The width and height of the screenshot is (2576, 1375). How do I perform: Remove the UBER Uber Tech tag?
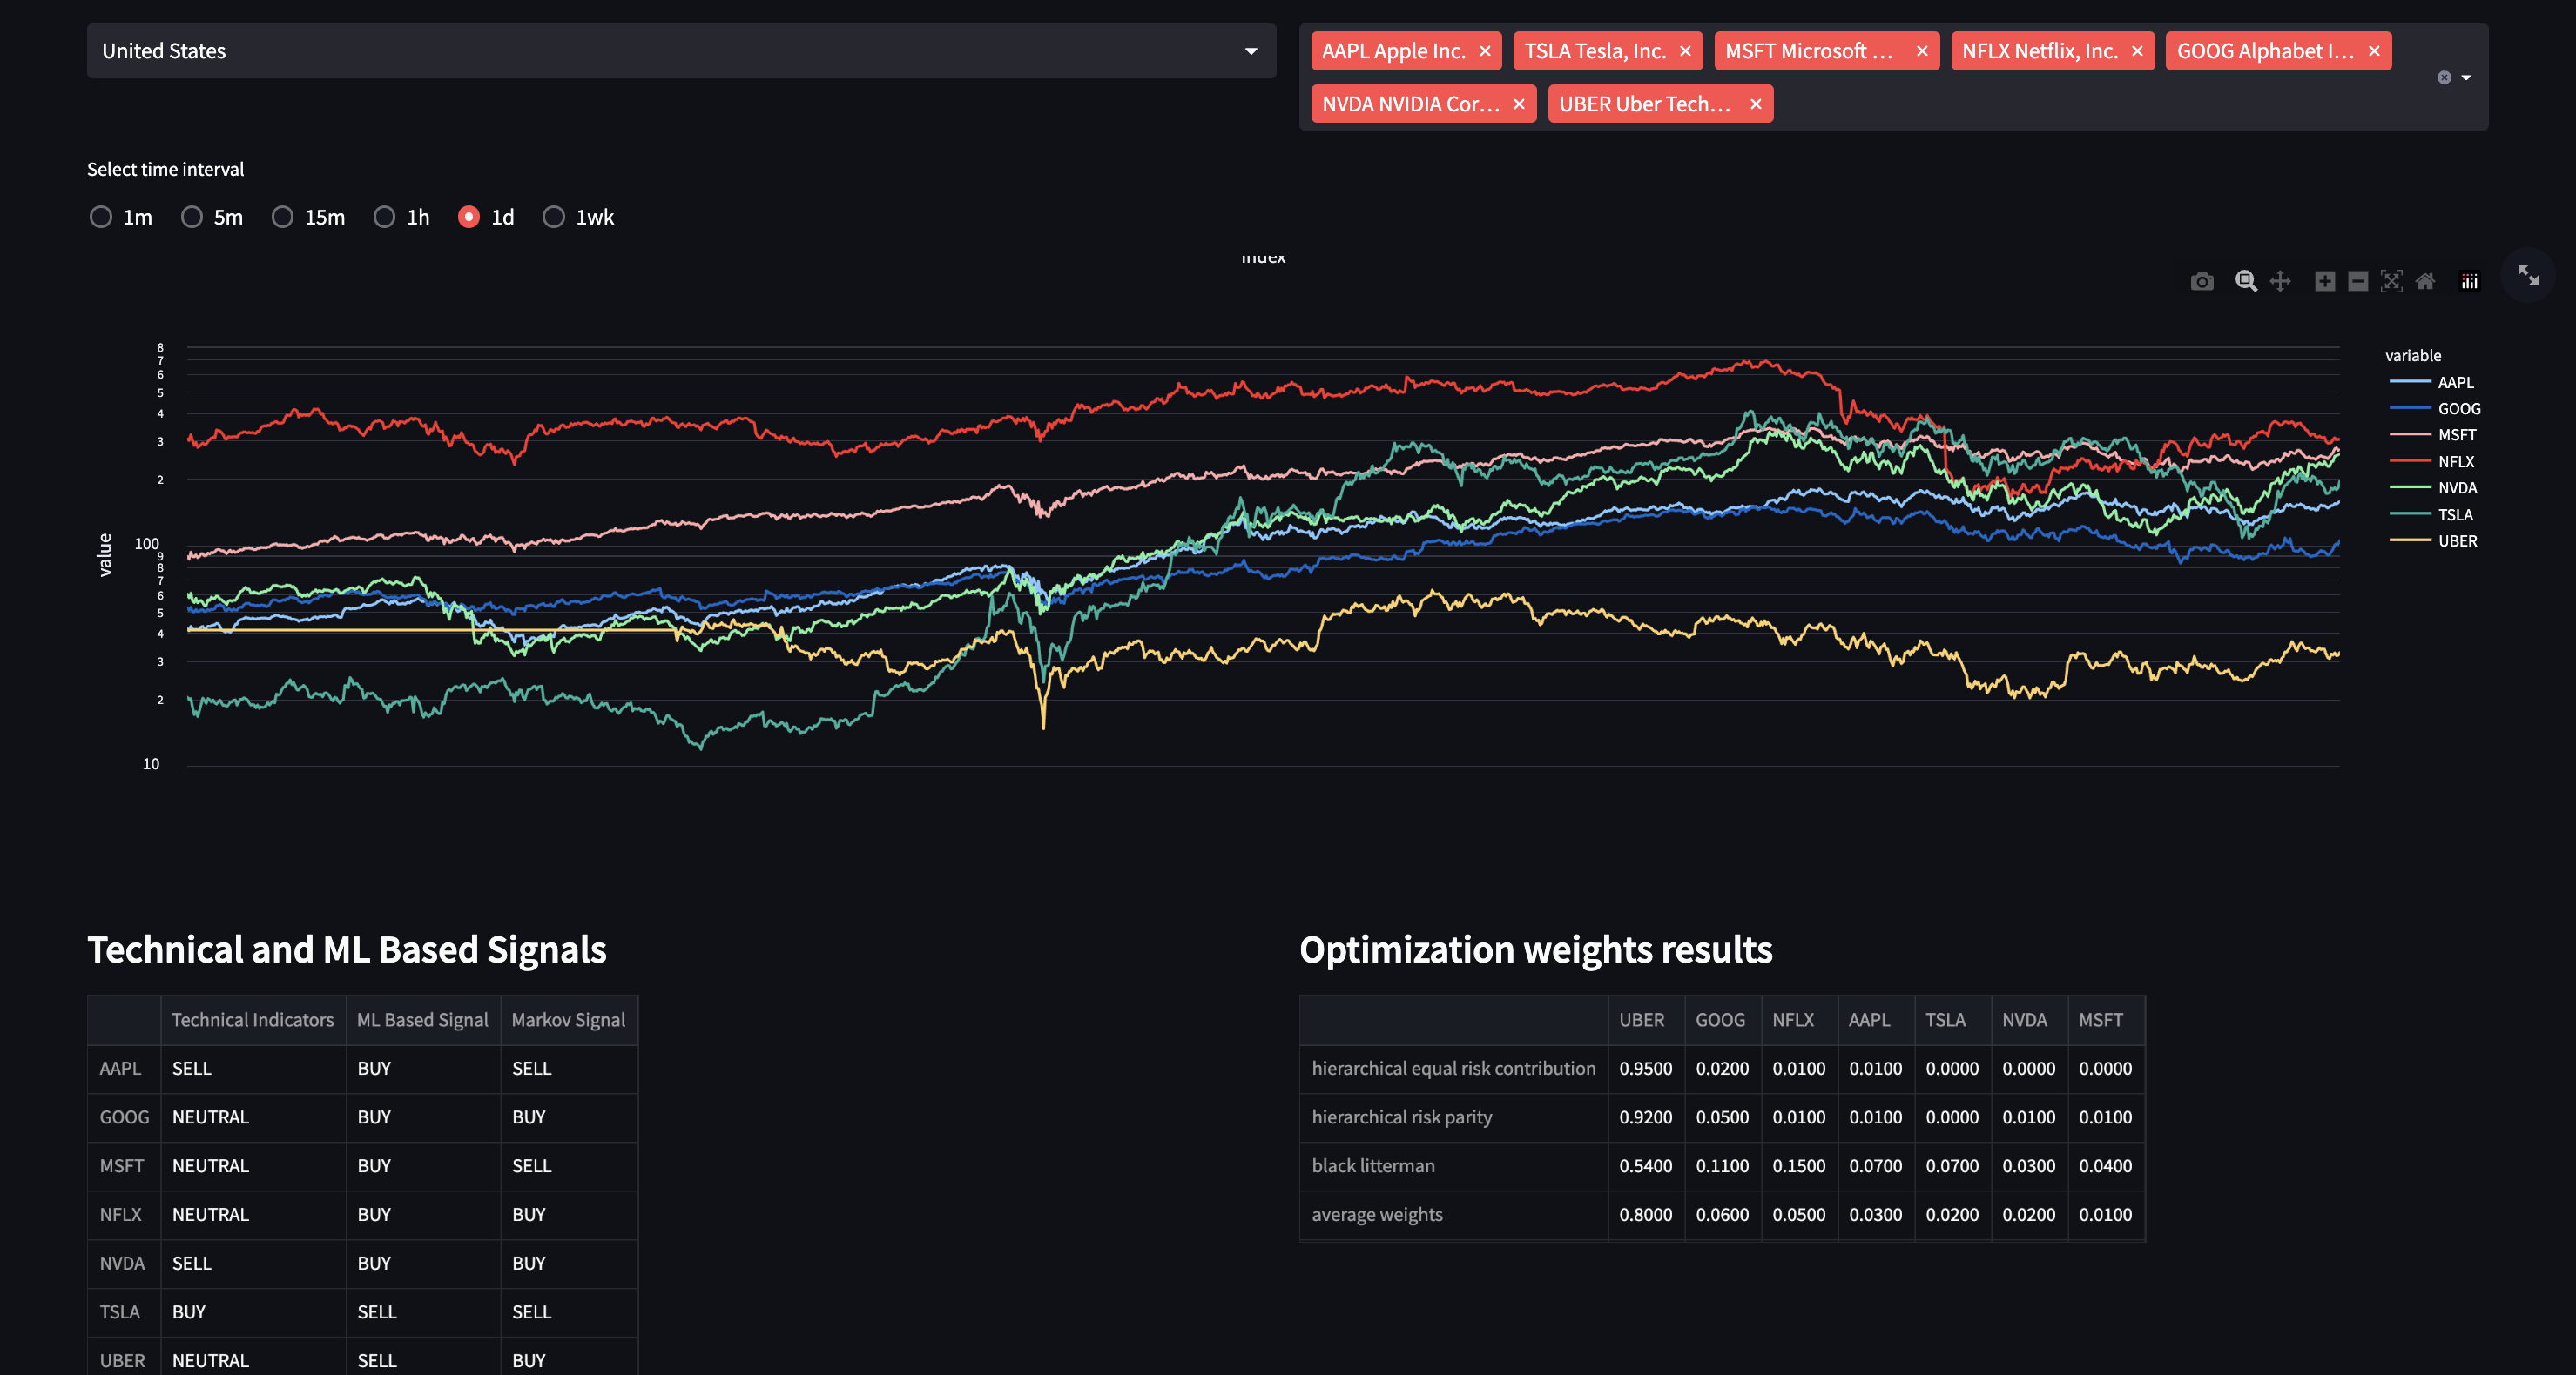coord(1755,104)
